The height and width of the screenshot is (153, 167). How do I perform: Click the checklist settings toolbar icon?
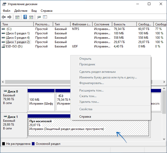(x=45, y=17)
